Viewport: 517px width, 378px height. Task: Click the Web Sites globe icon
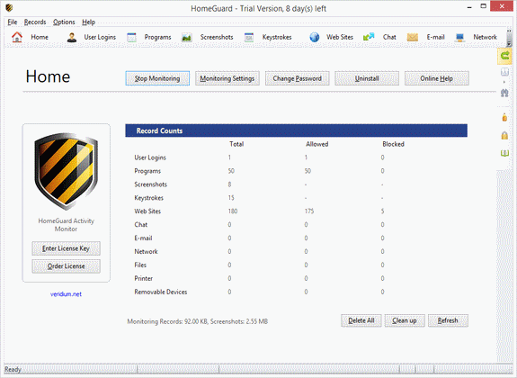[315, 37]
